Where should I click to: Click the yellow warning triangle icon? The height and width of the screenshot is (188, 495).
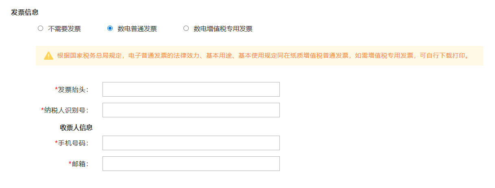point(49,56)
